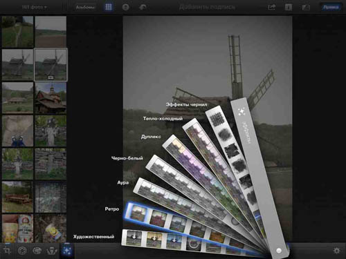Select the exposure dial tool
Image resolution: width=346 pixels, height=259 pixels.
click(x=22, y=251)
